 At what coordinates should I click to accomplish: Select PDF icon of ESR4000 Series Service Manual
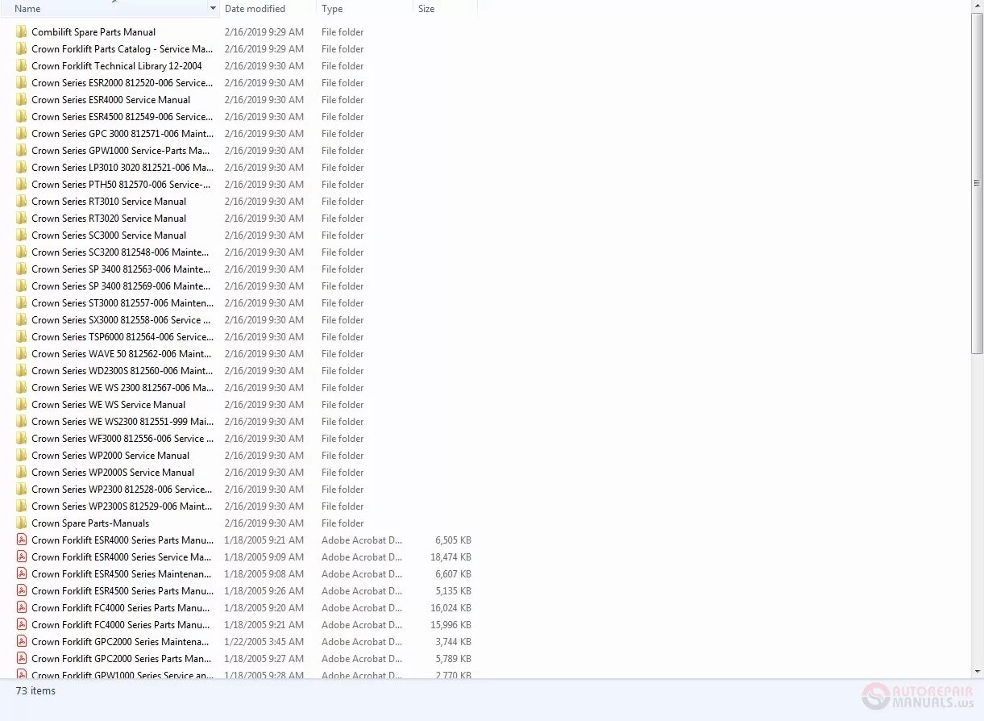pos(22,557)
